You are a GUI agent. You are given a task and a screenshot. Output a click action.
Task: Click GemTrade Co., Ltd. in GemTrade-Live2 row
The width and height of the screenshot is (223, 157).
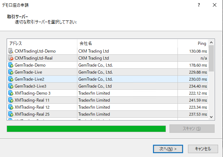point(96,79)
